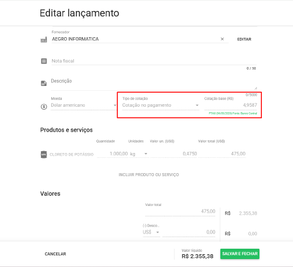Focus the Descrição text area
Viewport: 293px width, 267px height.
[x=154, y=84]
